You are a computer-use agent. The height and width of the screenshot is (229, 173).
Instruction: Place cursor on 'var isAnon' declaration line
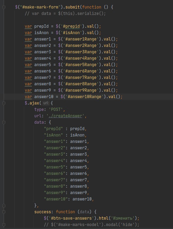[63, 33]
